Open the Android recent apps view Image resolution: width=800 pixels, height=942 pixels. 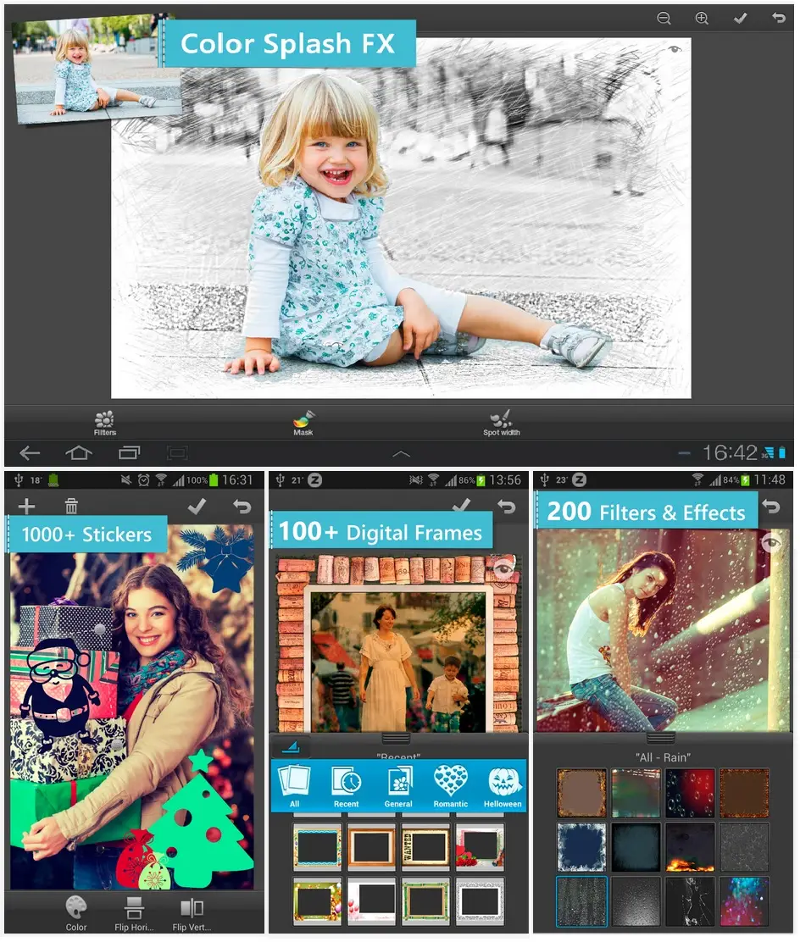coord(129,452)
